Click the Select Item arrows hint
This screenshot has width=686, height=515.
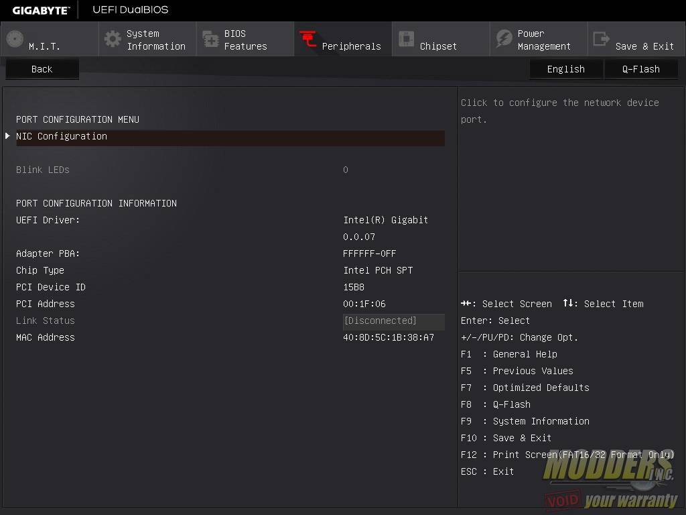pos(604,304)
